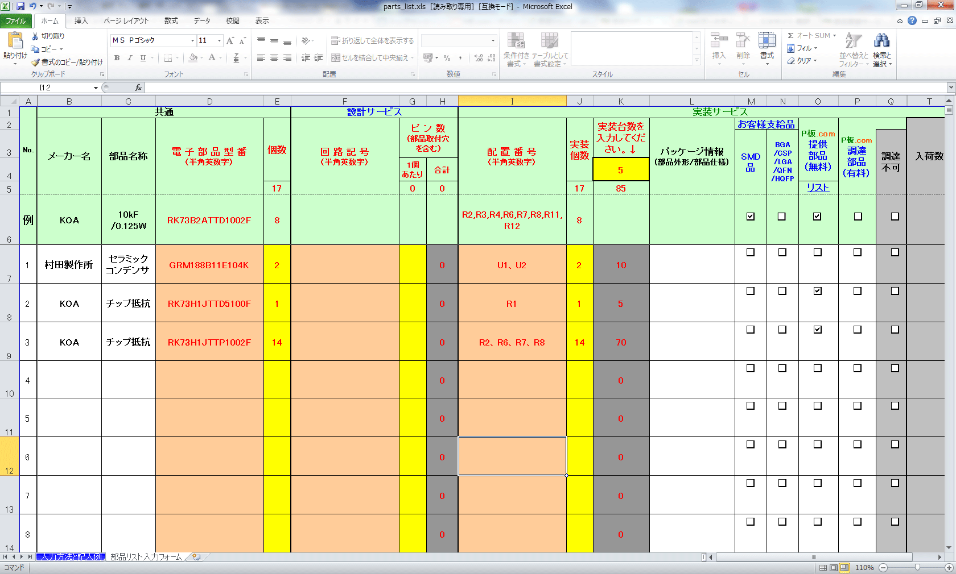Check the SMD checkbox for GRM188B11E104K row
956x574 pixels.
[751, 252]
